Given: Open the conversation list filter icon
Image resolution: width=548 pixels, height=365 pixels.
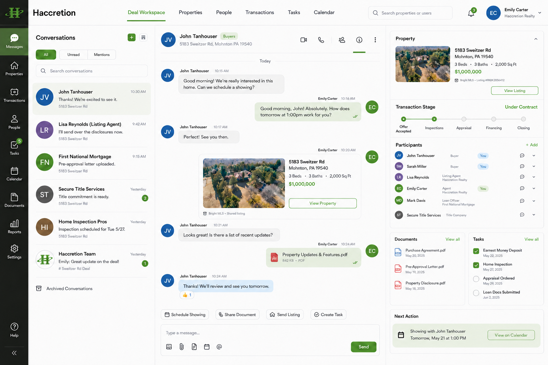Looking at the screenshot, I should click(143, 37).
